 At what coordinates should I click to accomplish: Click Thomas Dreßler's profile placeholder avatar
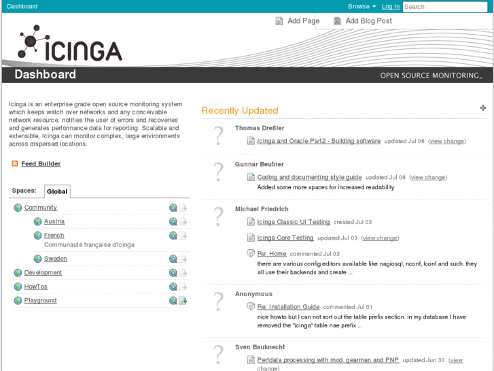click(218, 135)
